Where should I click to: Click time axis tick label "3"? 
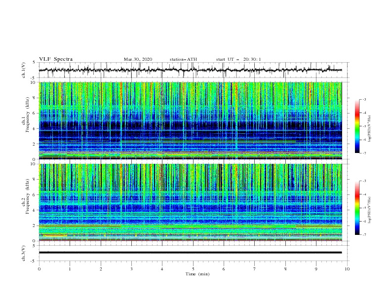pyautogui.click(x=132, y=269)
